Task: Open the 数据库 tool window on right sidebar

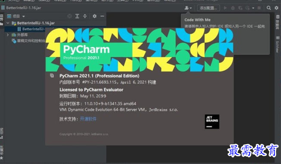Action: (x=278, y=22)
